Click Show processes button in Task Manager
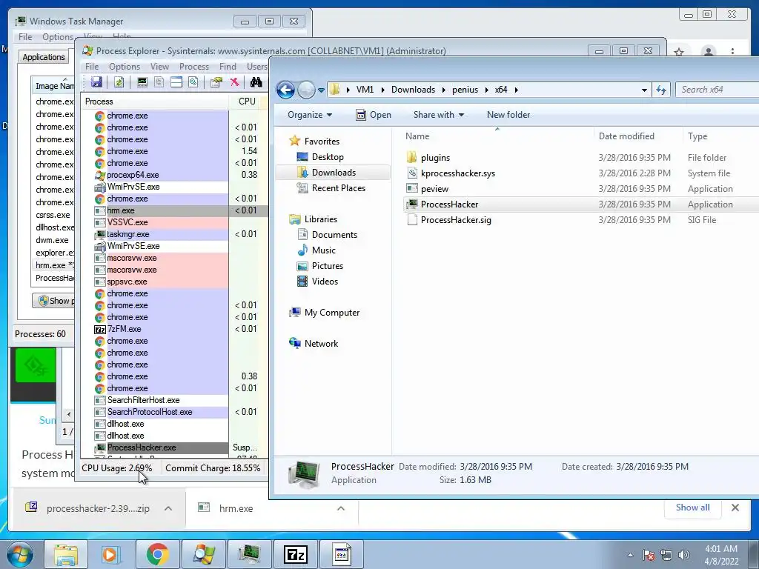The width and height of the screenshot is (759, 569). click(x=53, y=301)
